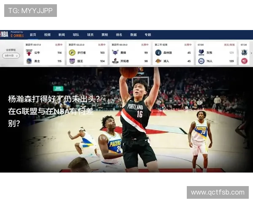The height and width of the screenshot is (203, 253).
Task: Click the Lakers team logo
Action: [158, 61]
